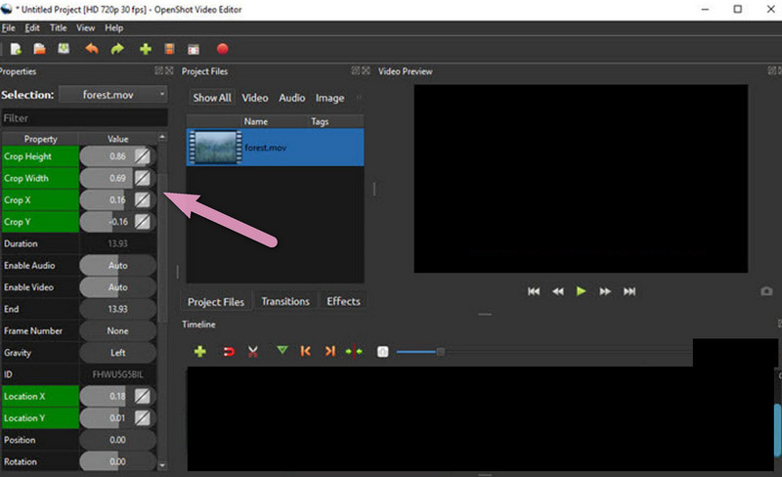The width and height of the screenshot is (782, 477).
Task: Click the Import Files green plus icon
Action: pyautogui.click(x=145, y=49)
